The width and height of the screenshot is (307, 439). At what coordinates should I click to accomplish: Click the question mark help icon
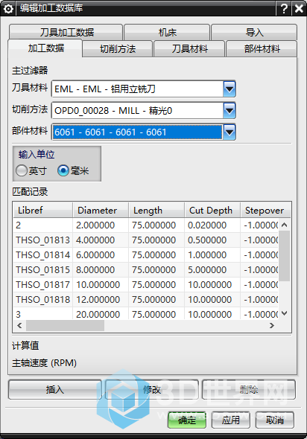(283, 9)
